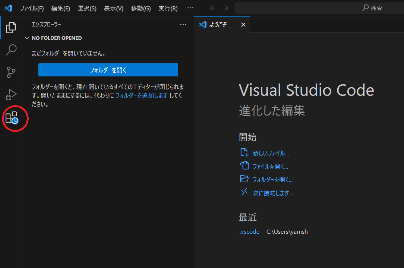The width and height of the screenshot is (404, 268).
Task: Open the 移動(G) menu
Action: coord(141,8)
